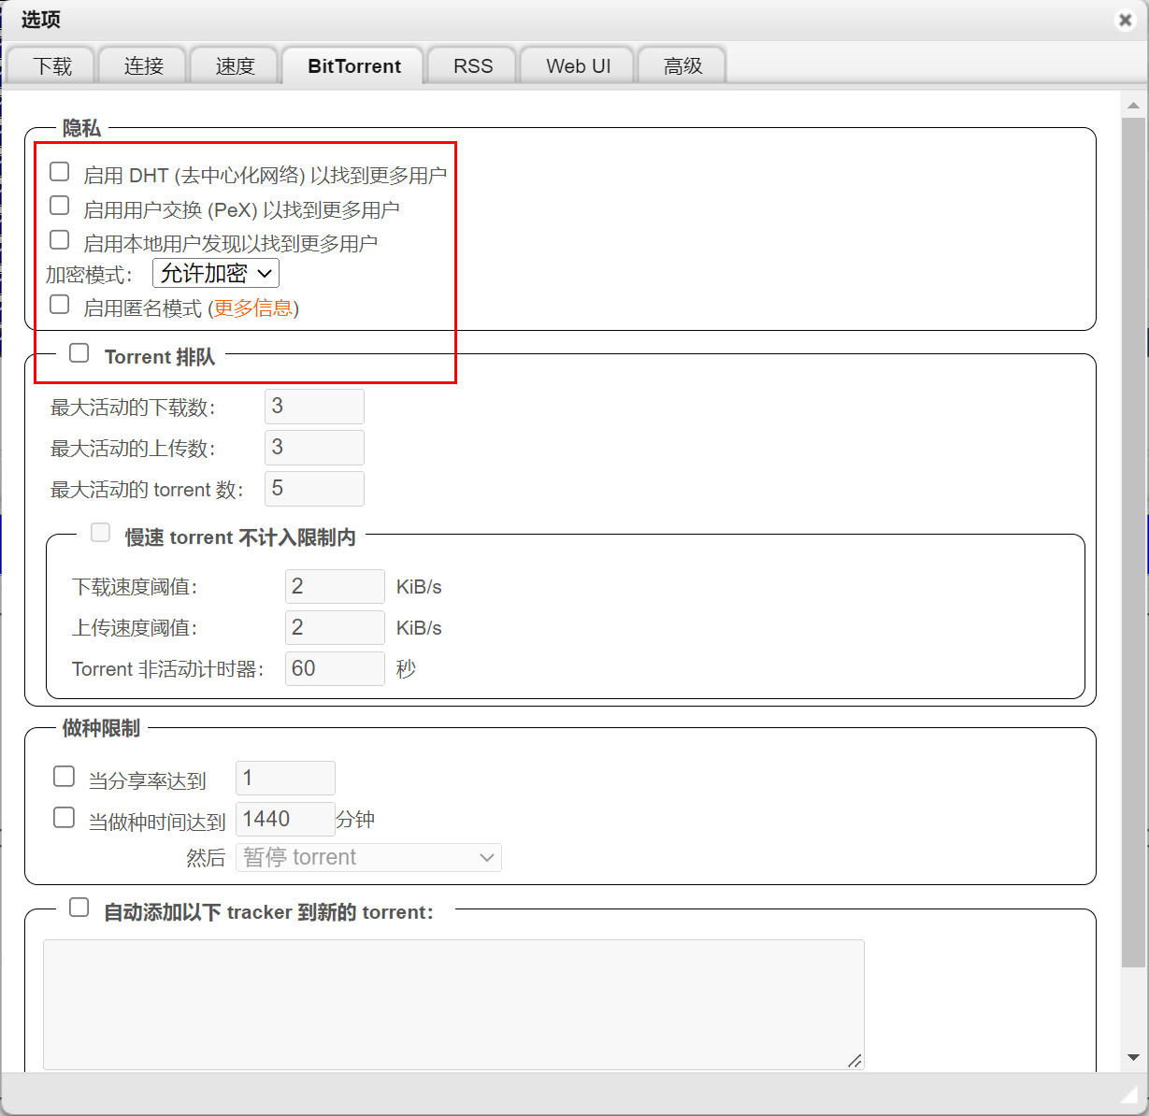The height and width of the screenshot is (1116, 1149).
Task: Close the 选项 dialog with X icon
Action: pyautogui.click(x=1125, y=20)
